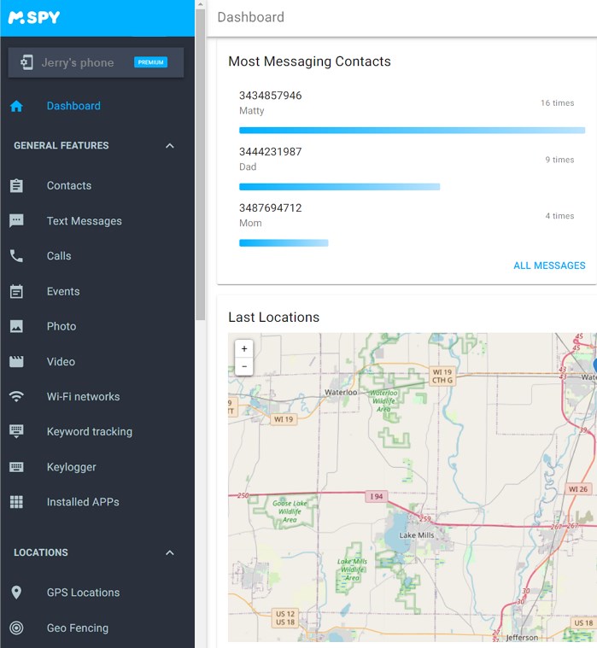The width and height of the screenshot is (597, 648).
Task: Click the ALL MESSAGES link
Action: [549, 266]
